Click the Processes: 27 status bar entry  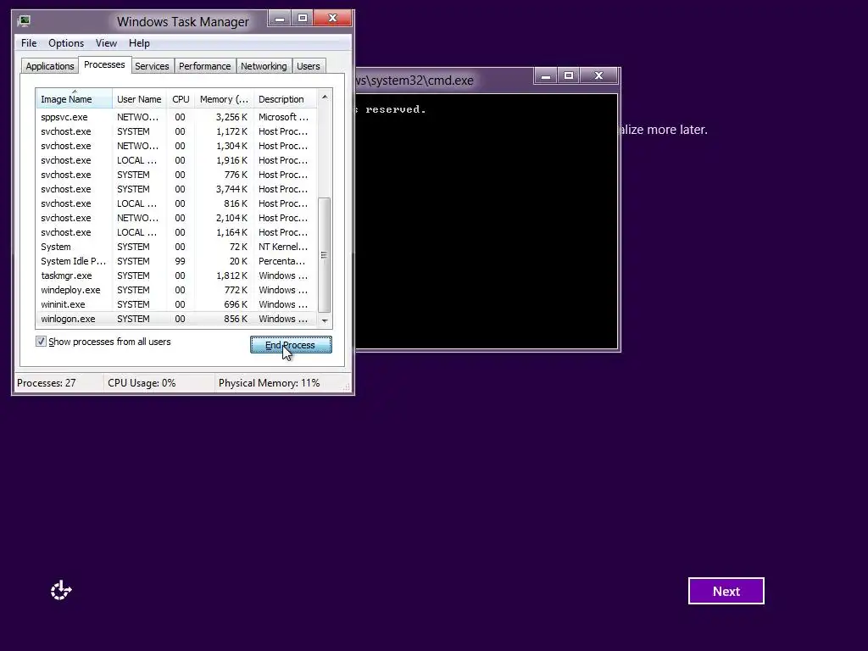pos(47,382)
